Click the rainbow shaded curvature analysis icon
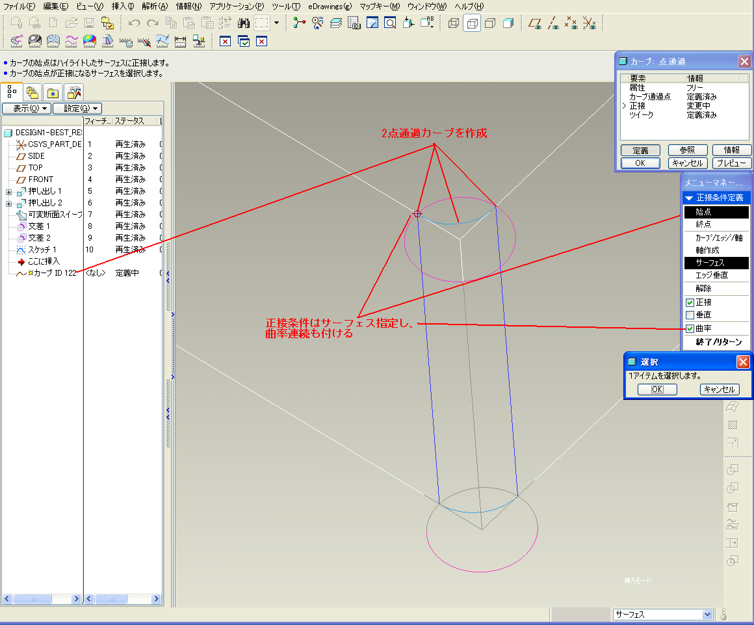Screen dimensions: 754x625 90,41
